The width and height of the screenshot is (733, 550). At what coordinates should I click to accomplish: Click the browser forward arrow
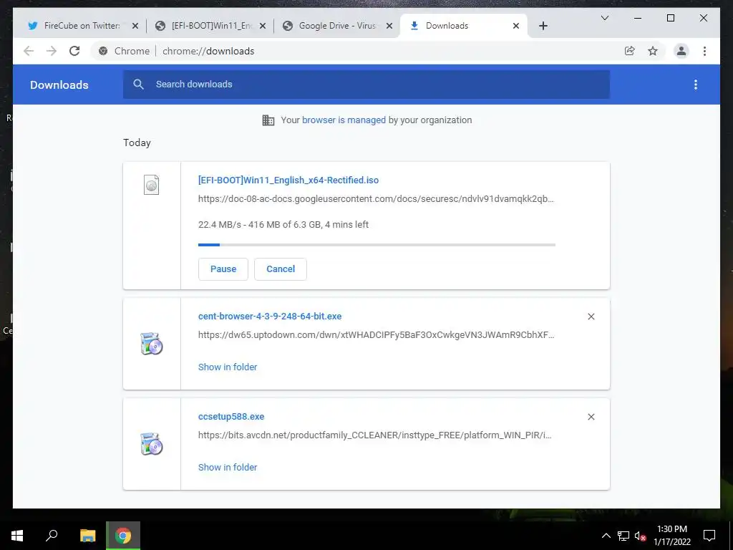tap(52, 51)
